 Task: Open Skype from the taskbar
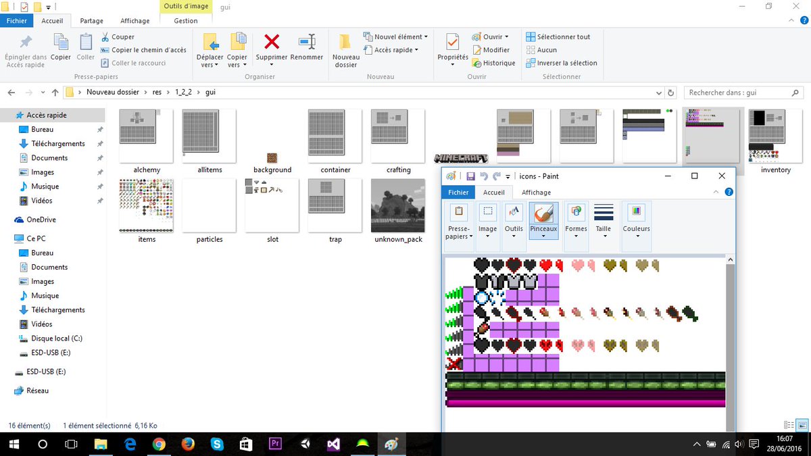217,444
